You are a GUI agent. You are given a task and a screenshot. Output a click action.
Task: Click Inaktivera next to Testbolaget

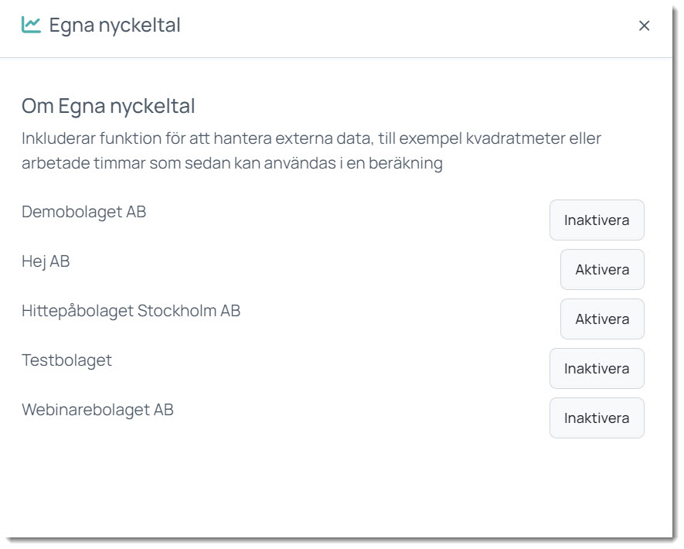point(596,369)
